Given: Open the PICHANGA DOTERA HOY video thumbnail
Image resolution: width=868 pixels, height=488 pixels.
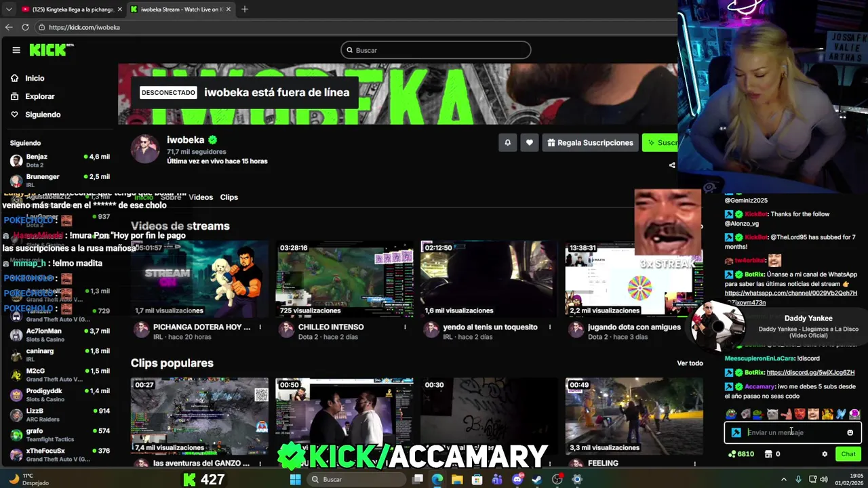Looking at the screenshot, I should click(x=199, y=279).
